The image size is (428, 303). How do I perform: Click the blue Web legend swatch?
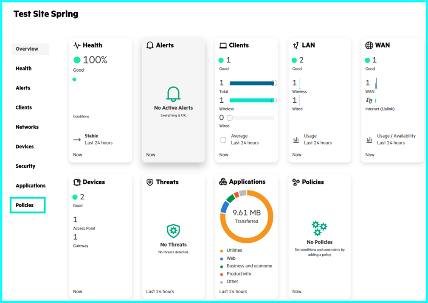(x=222, y=259)
